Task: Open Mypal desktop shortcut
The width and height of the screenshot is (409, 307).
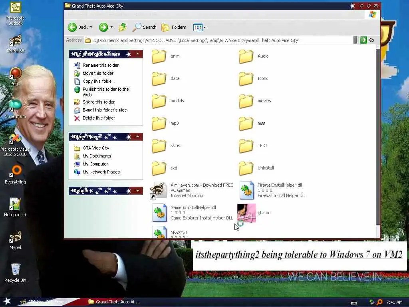Action: [x=15, y=240]
